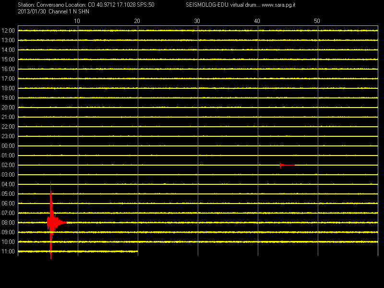Viewport: 384px width, 288px height.
Task: Click the 16:00 hour label
Action: point(8,69)
